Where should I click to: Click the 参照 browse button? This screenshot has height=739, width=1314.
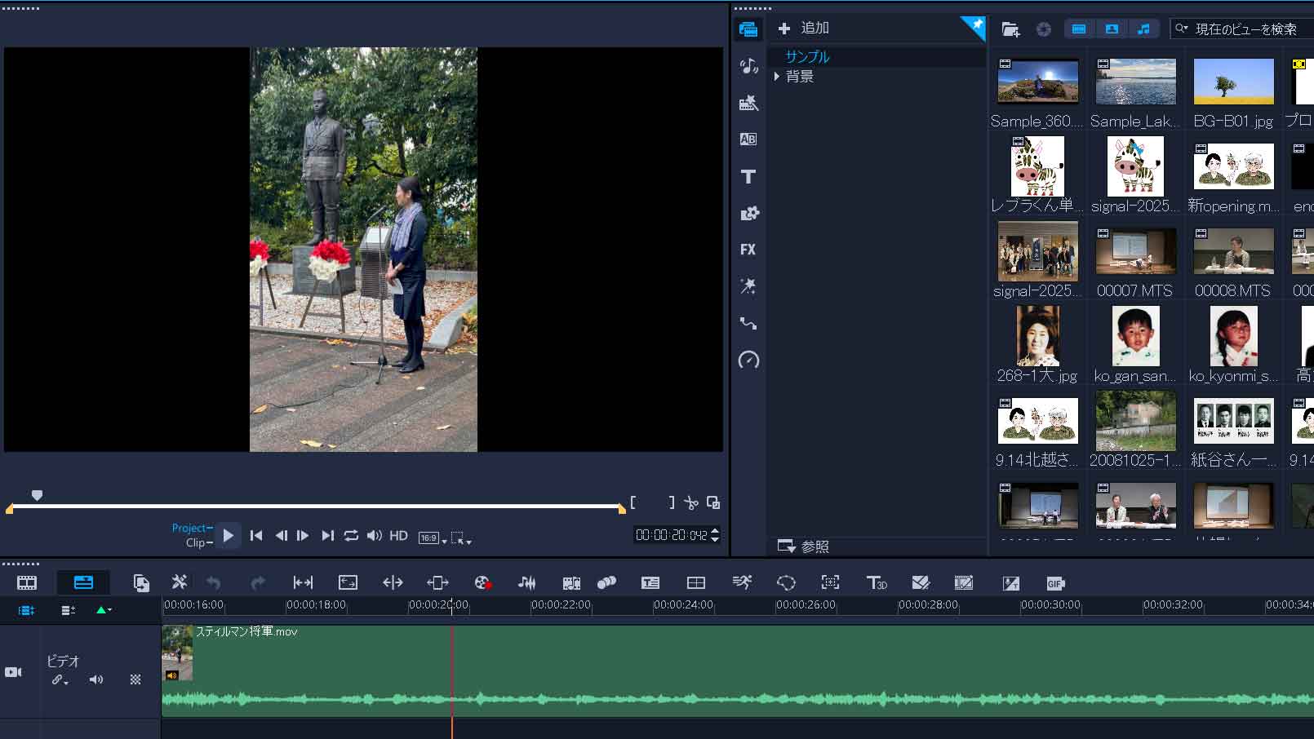[803, 546]
